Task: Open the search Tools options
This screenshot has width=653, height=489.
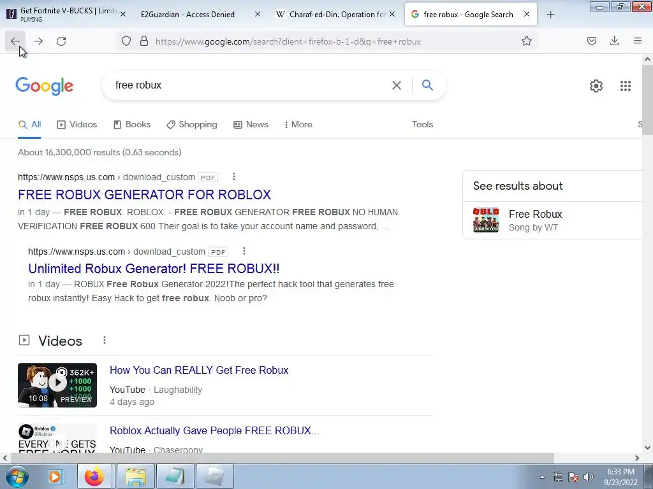Action: pyautogui.click(x=422, y=124)
